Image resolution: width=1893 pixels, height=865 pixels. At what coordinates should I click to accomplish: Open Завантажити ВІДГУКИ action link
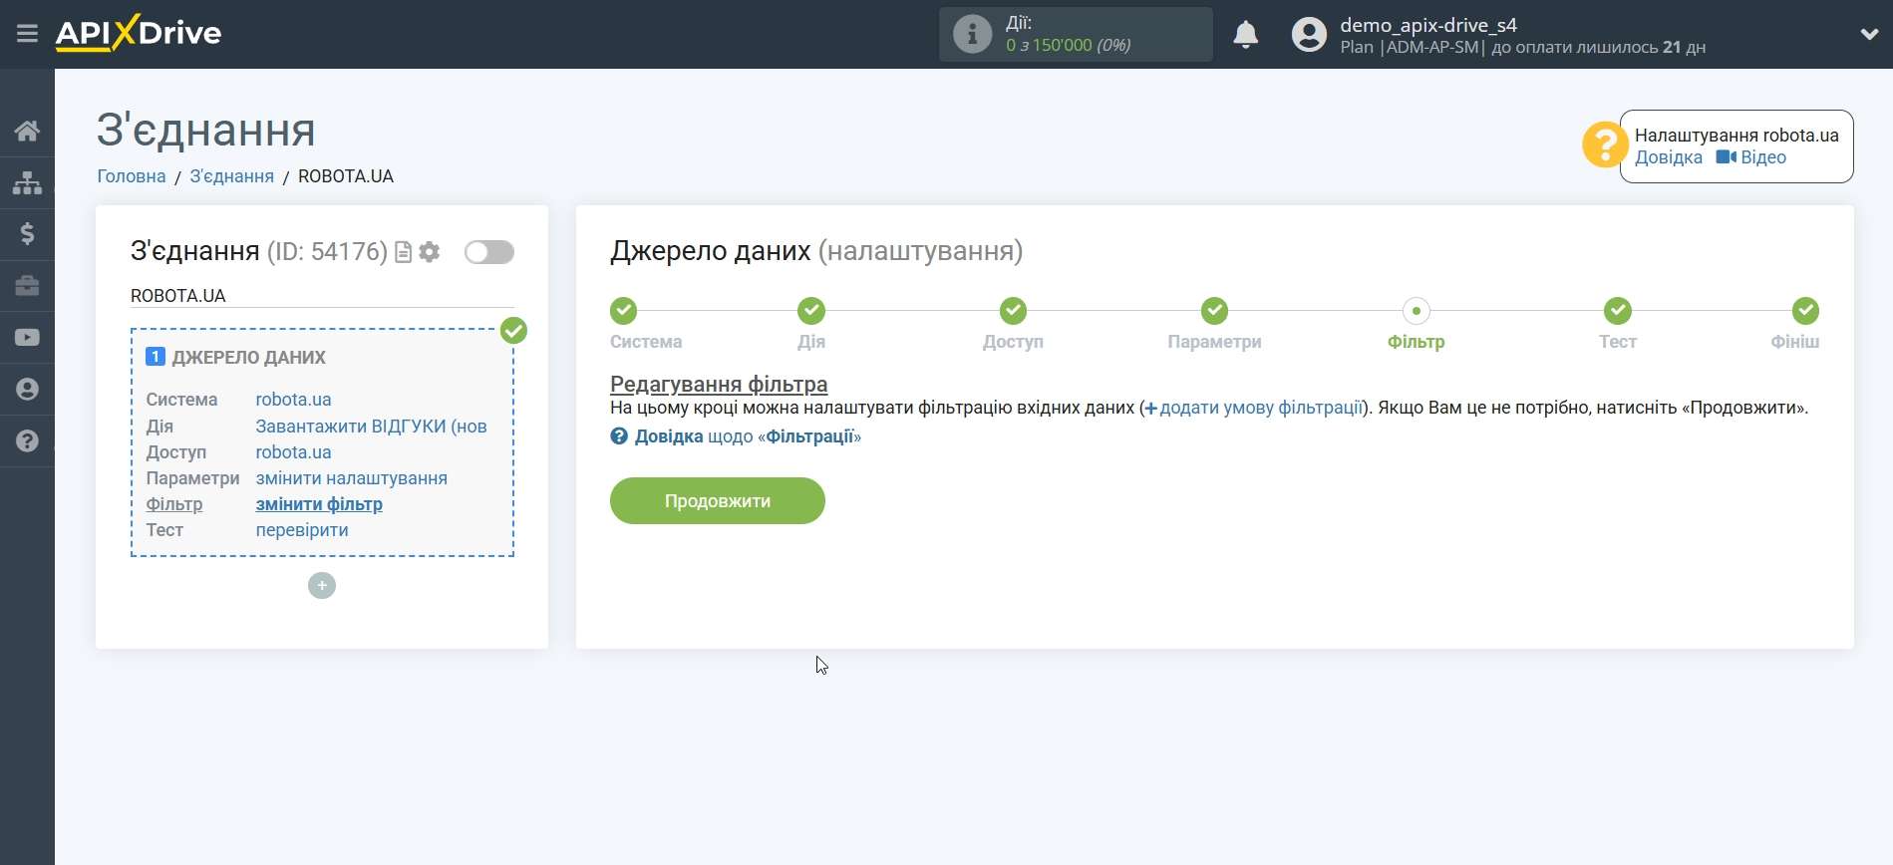[x=371, y=427]
